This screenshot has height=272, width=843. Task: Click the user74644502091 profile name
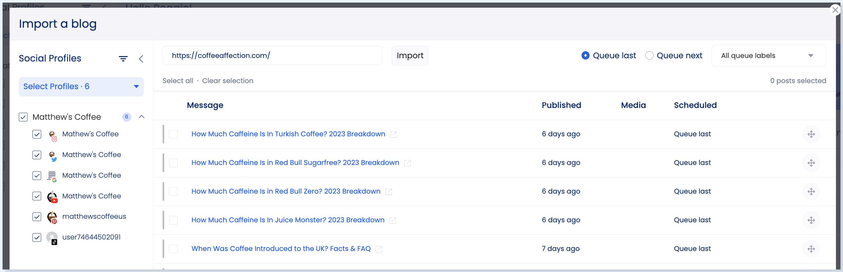click(x=92, y=237)
